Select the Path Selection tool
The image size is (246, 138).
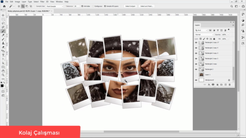tap(3, 63)
